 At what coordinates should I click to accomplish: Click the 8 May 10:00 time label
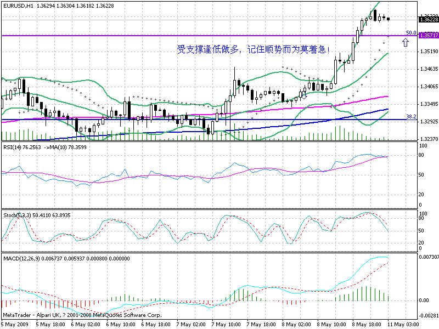(331, 325)
